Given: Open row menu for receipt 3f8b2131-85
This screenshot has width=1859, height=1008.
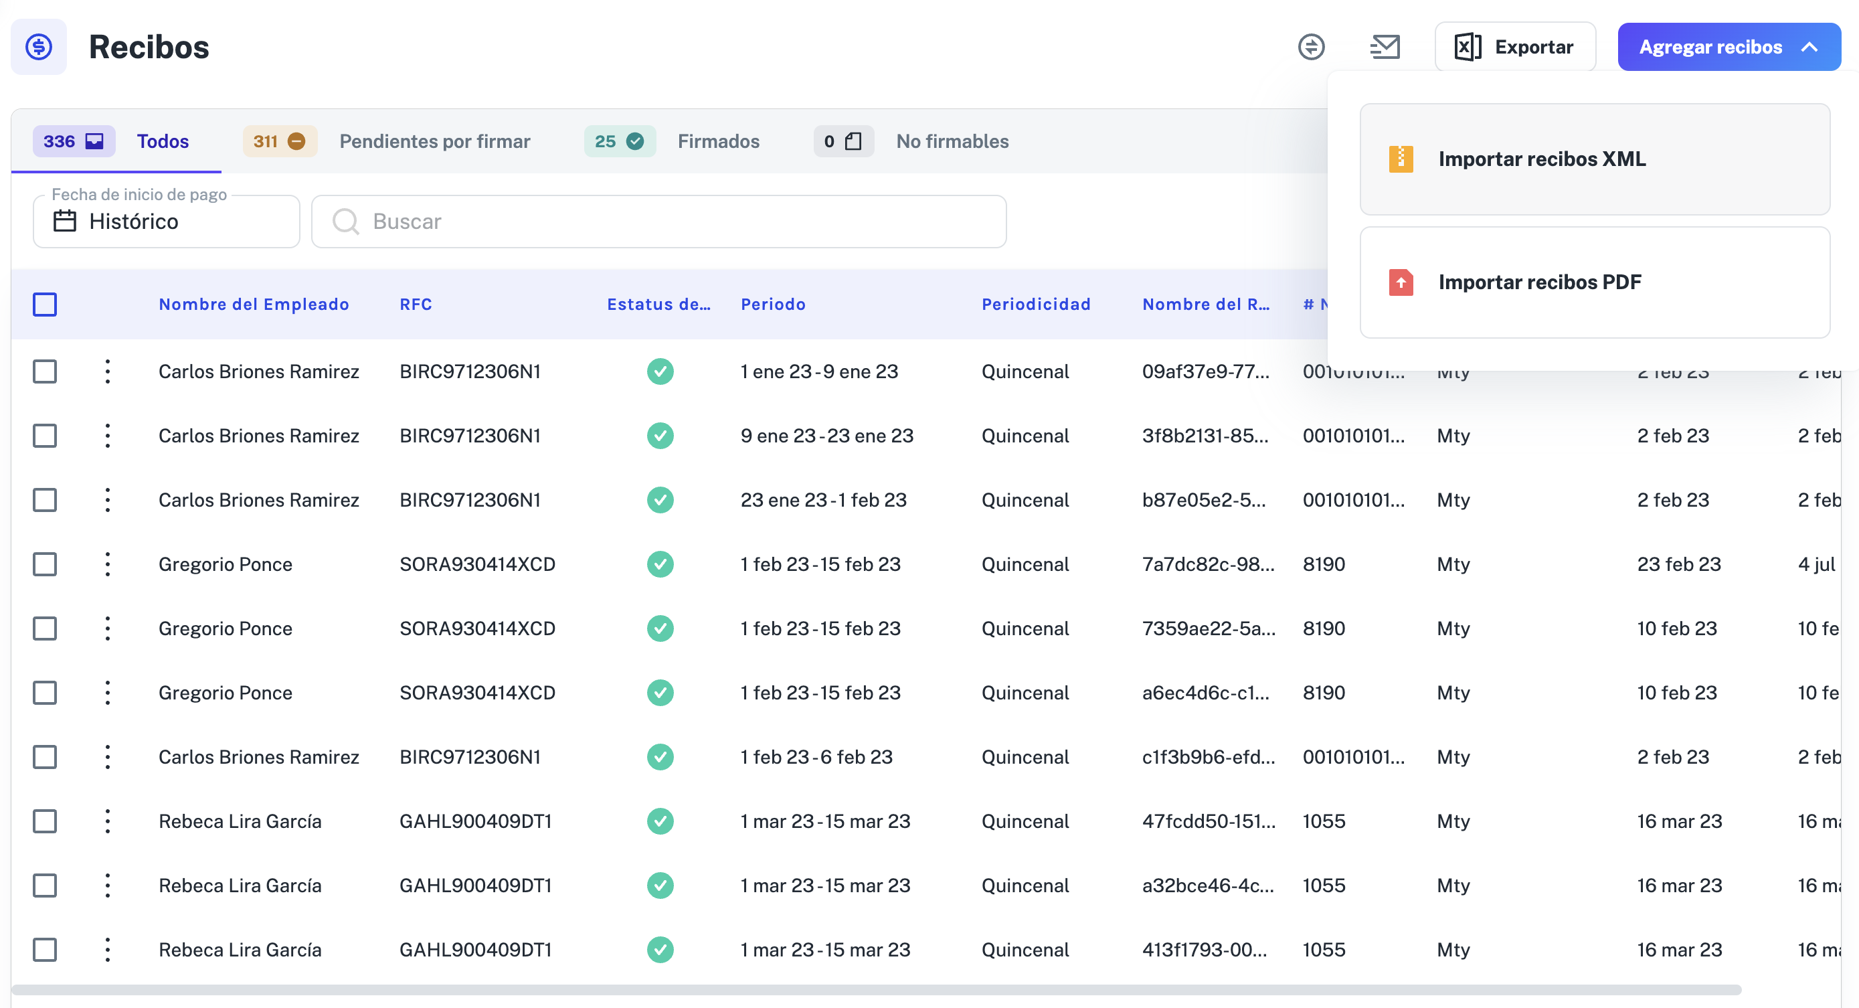Looking at the screenshot, I should click(108, 436).
